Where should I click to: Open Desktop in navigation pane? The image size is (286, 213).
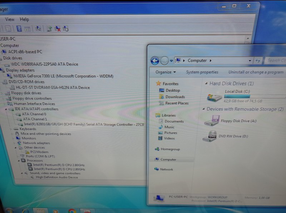click(173, 90)
